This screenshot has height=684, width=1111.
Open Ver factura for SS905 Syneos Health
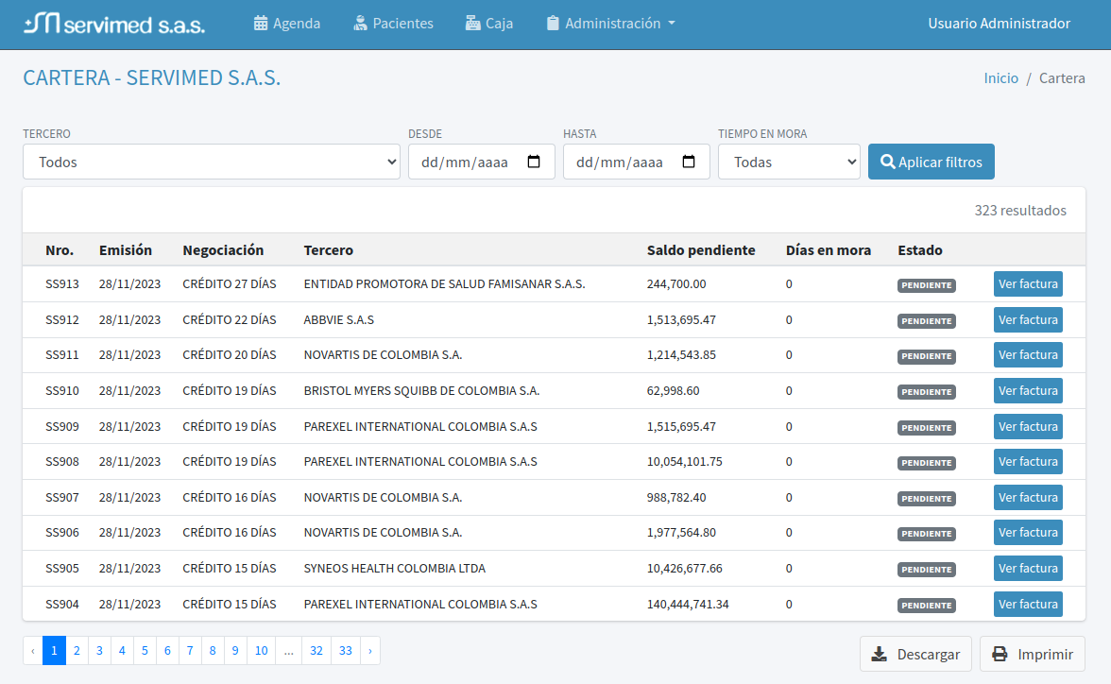[1028, 568]
